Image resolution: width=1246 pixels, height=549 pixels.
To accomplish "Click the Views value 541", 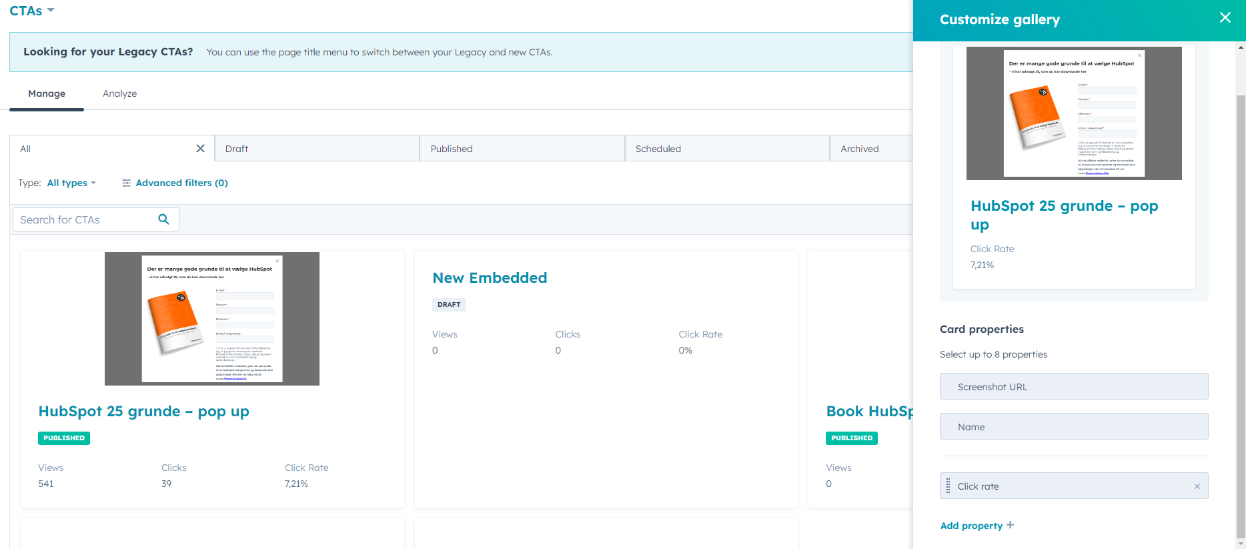I will 45,484.
